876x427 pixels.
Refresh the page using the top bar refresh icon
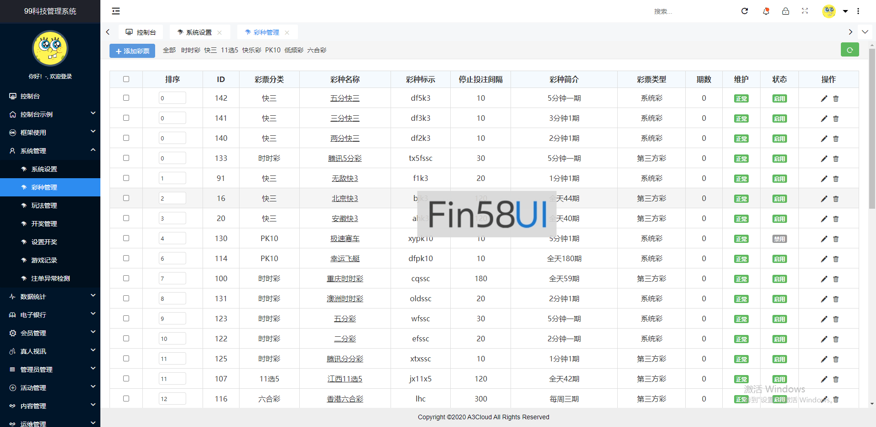[x=744, y=11]
